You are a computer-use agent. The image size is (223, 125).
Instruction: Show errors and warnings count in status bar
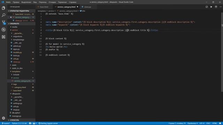33,123
